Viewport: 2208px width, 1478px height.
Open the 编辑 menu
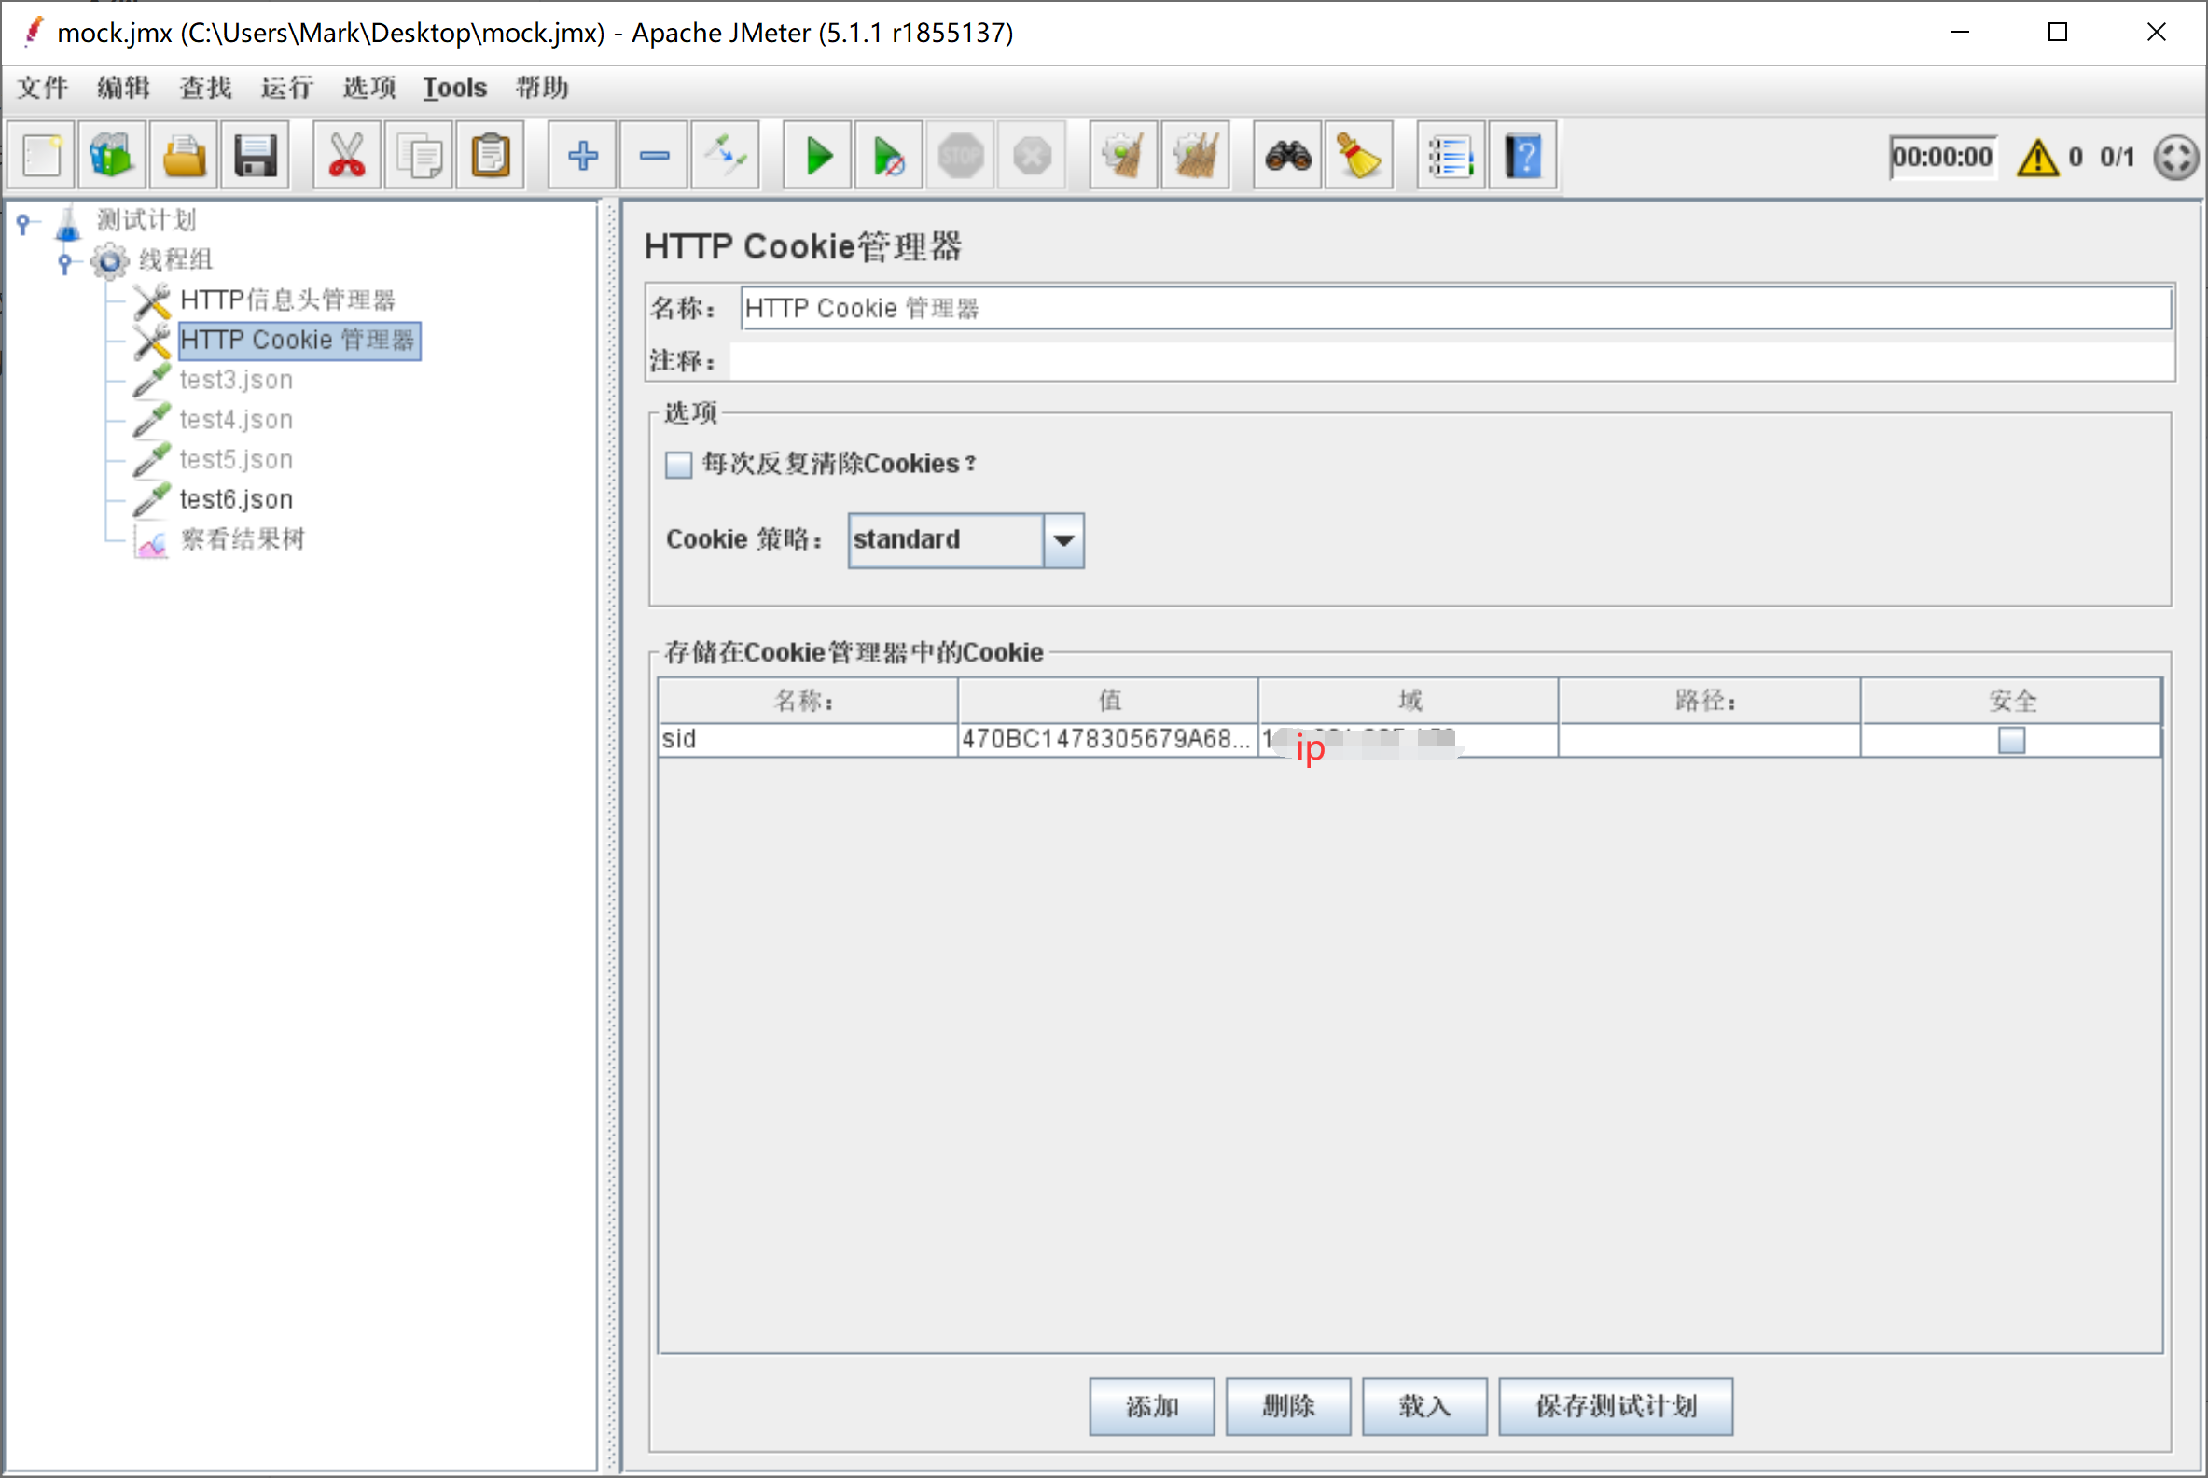123,88
